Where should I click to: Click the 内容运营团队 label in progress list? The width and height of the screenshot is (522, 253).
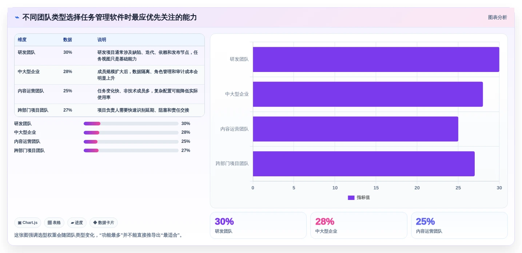27,142
